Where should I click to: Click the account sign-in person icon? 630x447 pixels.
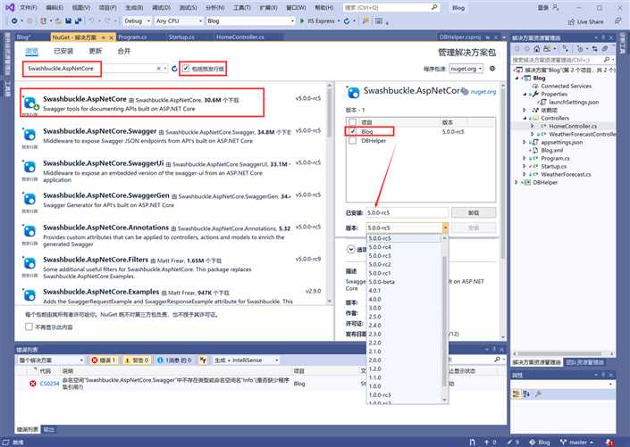pos(555,7)
